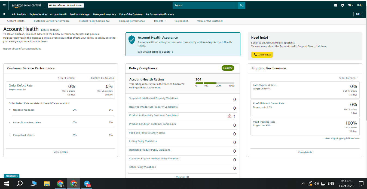
Task: Click the Healthy status badge
Action: point(228,68)
